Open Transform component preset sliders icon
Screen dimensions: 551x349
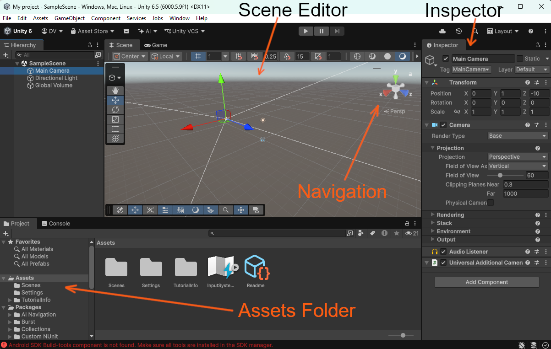[x=537, y=82]
